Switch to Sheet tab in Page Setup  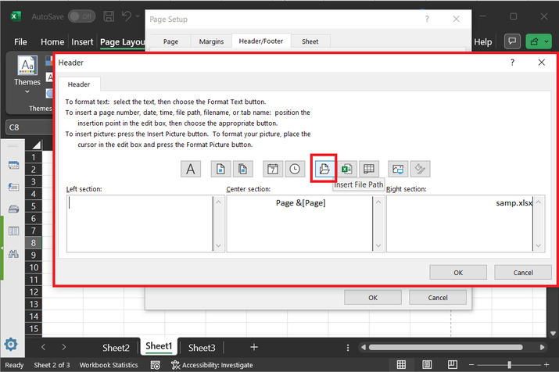click(x=310, y=41)
